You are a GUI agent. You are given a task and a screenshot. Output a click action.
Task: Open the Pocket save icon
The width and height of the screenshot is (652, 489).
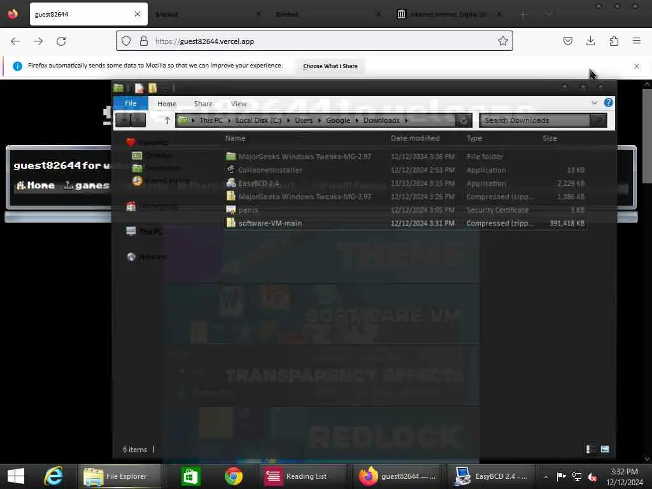[567, 41]
